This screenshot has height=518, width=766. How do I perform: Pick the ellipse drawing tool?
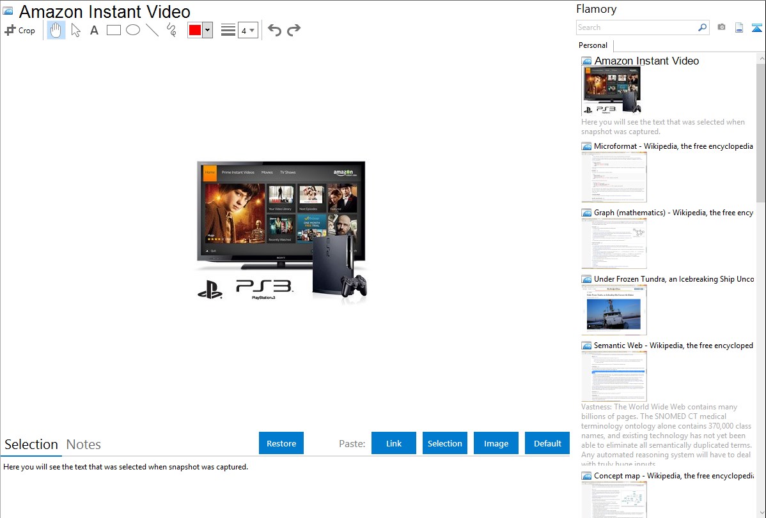click(x=133, y=30)
